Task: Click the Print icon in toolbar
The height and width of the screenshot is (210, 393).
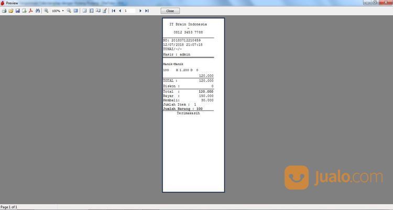Action: coord(4,11)
